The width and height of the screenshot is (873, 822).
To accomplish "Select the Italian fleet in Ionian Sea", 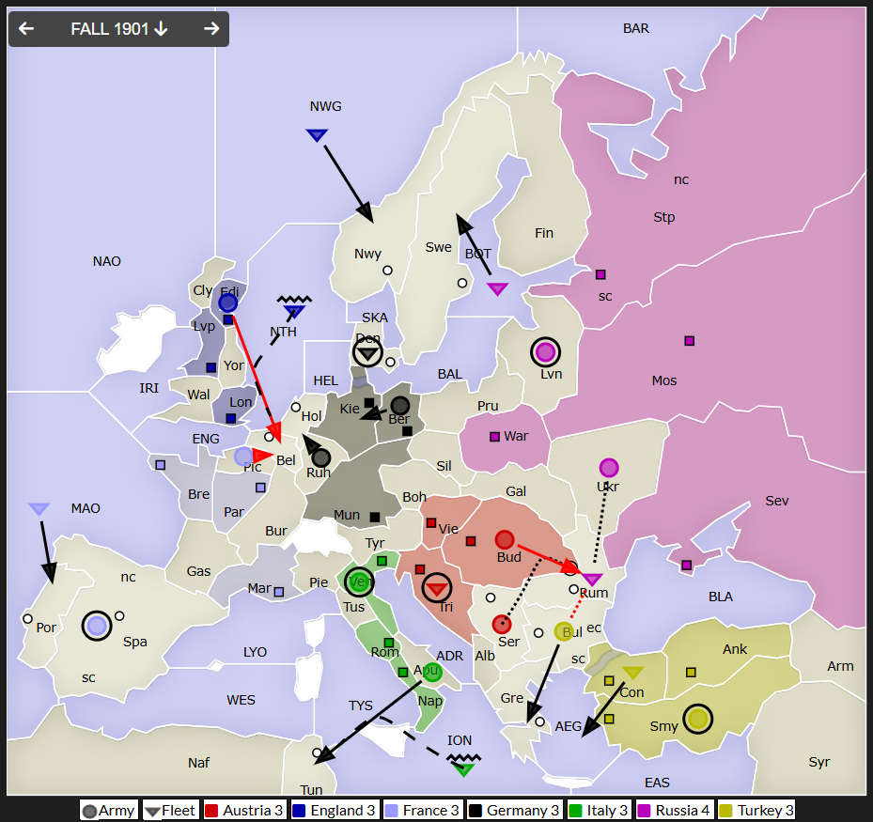I will pyautogui.click(x=462, y=768).
